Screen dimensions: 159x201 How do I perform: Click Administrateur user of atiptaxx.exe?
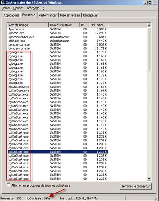(x=60, y=41)
